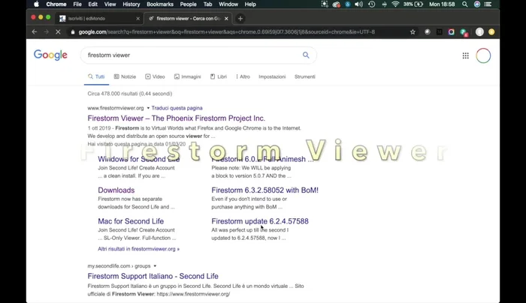Go back to the previous page

(x=35, y=31)
